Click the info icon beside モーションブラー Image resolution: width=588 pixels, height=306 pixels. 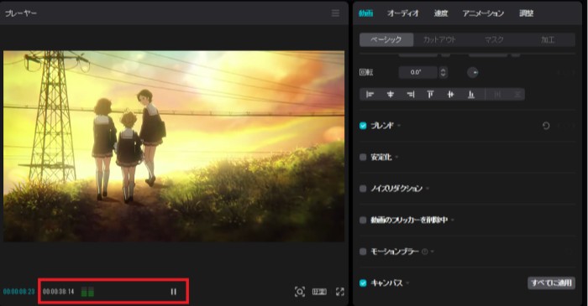tap(425, 252)
